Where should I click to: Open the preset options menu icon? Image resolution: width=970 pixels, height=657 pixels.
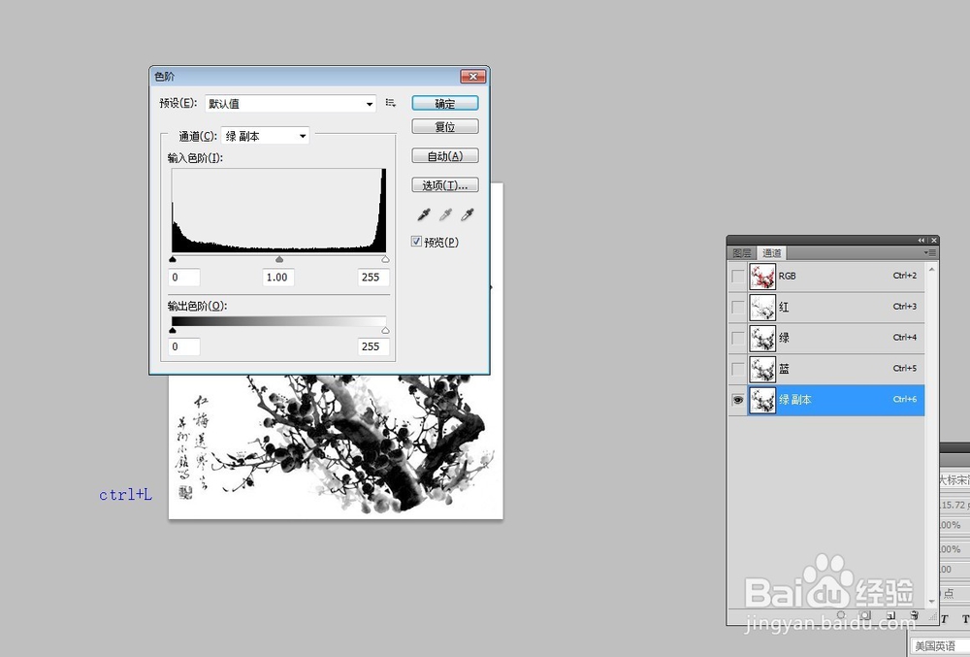390,103
